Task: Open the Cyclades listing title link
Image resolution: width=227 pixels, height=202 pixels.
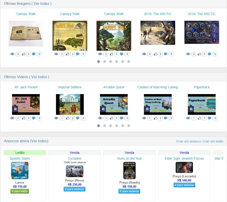Action: click(75, 158)
